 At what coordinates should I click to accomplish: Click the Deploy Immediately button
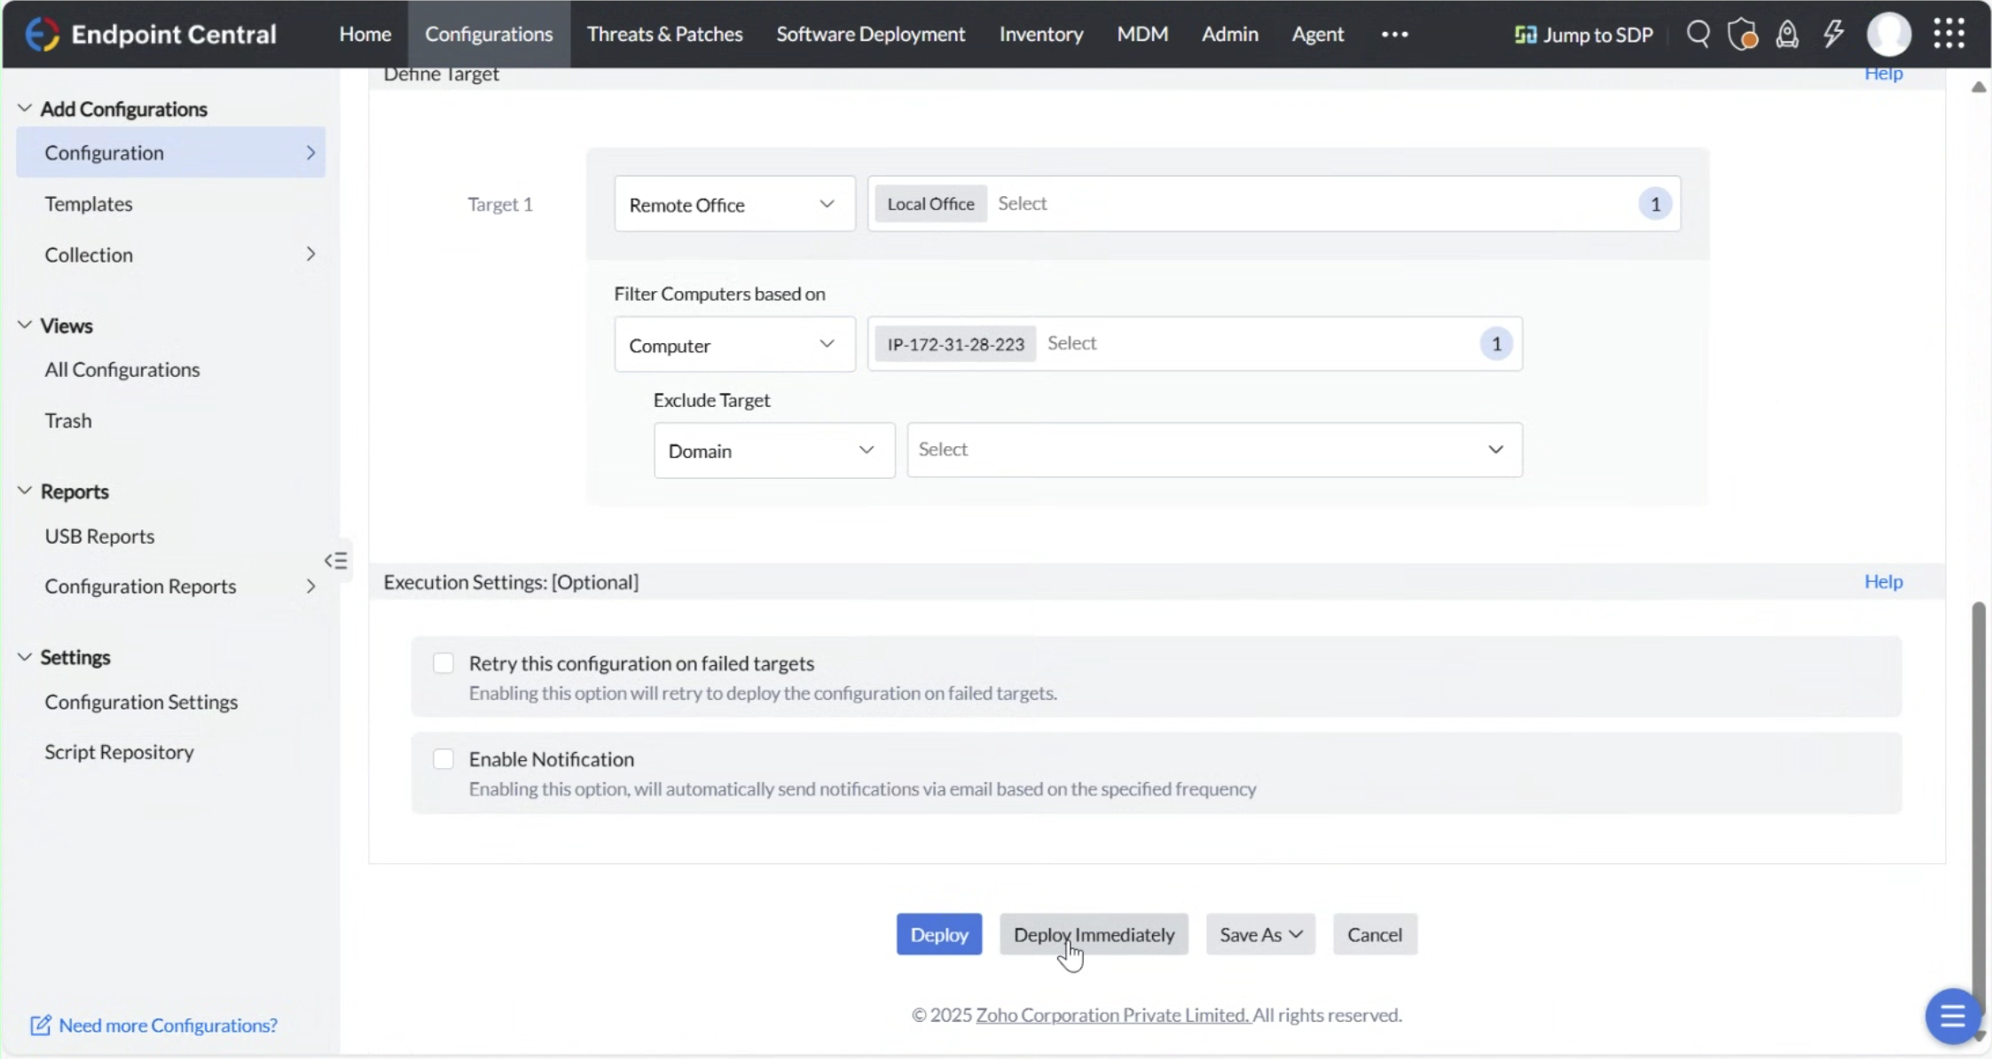(1093, 935)
